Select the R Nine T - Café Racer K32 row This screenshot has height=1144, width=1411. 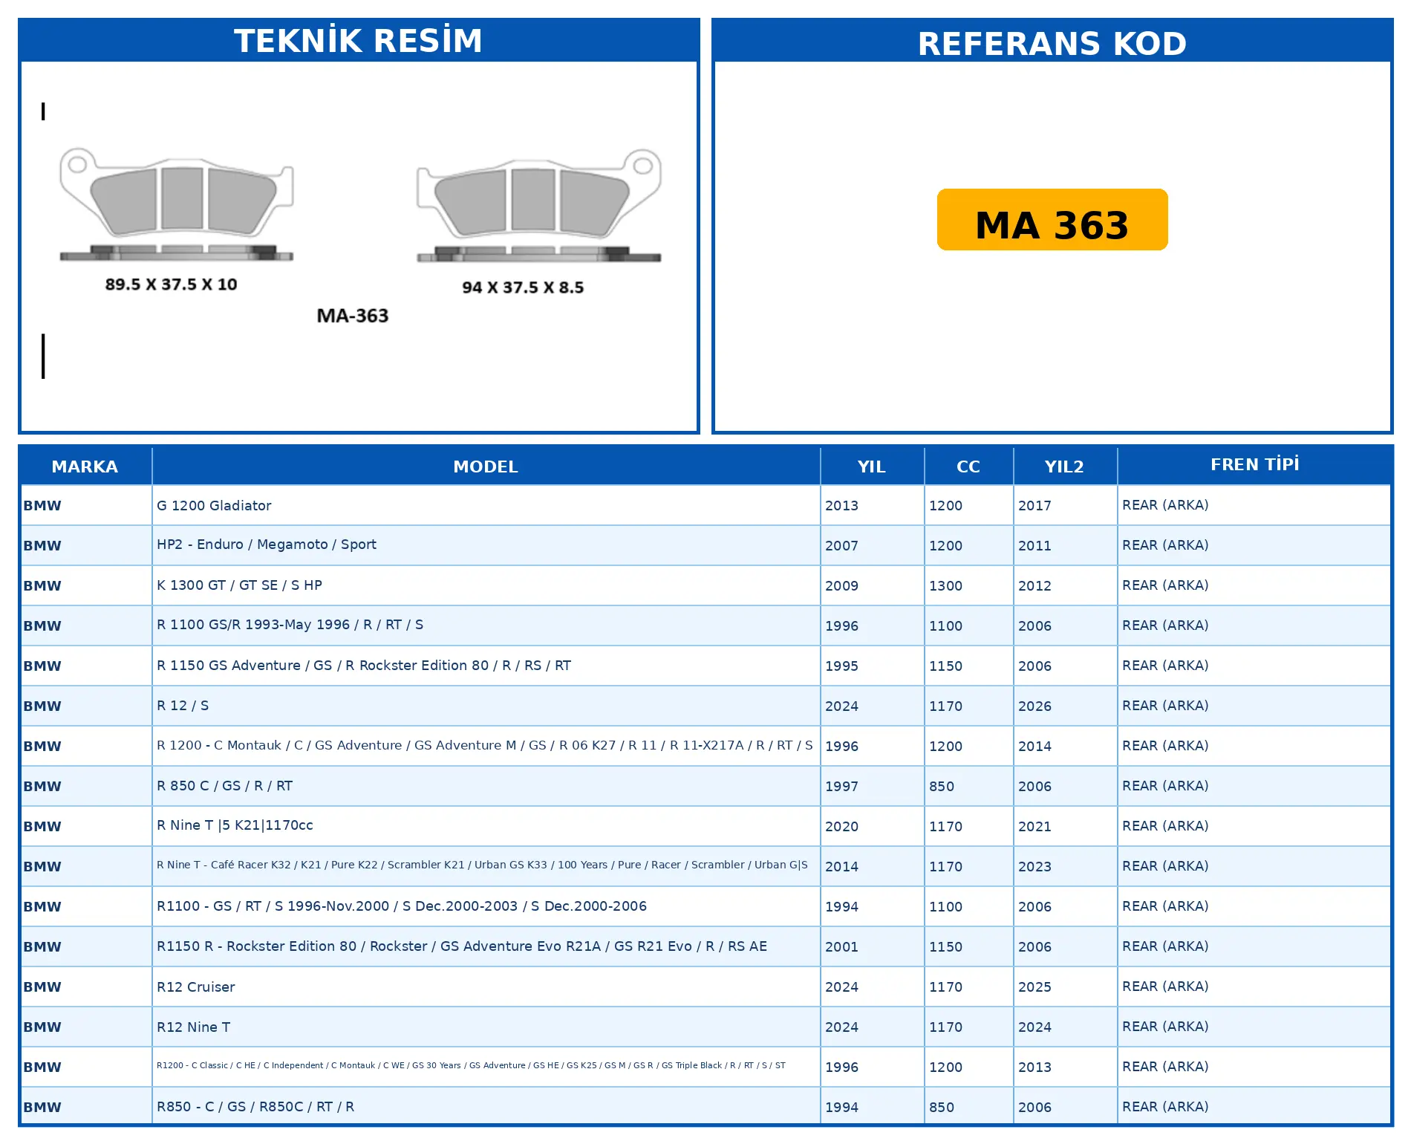coord(705,866)
